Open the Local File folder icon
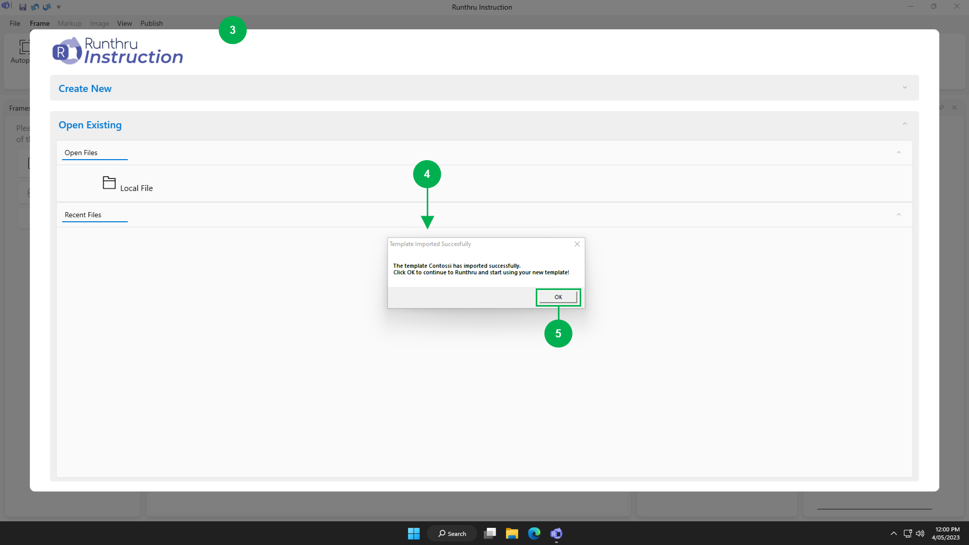 tap(109, 183)
